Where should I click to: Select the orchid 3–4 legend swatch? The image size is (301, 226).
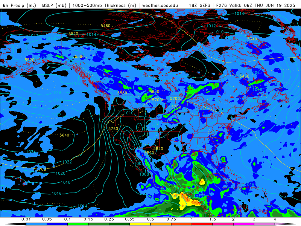coord(265,224)
